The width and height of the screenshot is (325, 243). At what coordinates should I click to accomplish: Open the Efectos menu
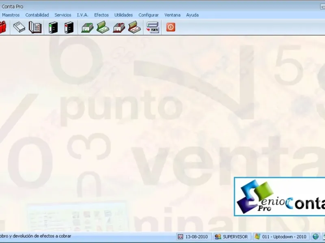(x=101, y=15)
